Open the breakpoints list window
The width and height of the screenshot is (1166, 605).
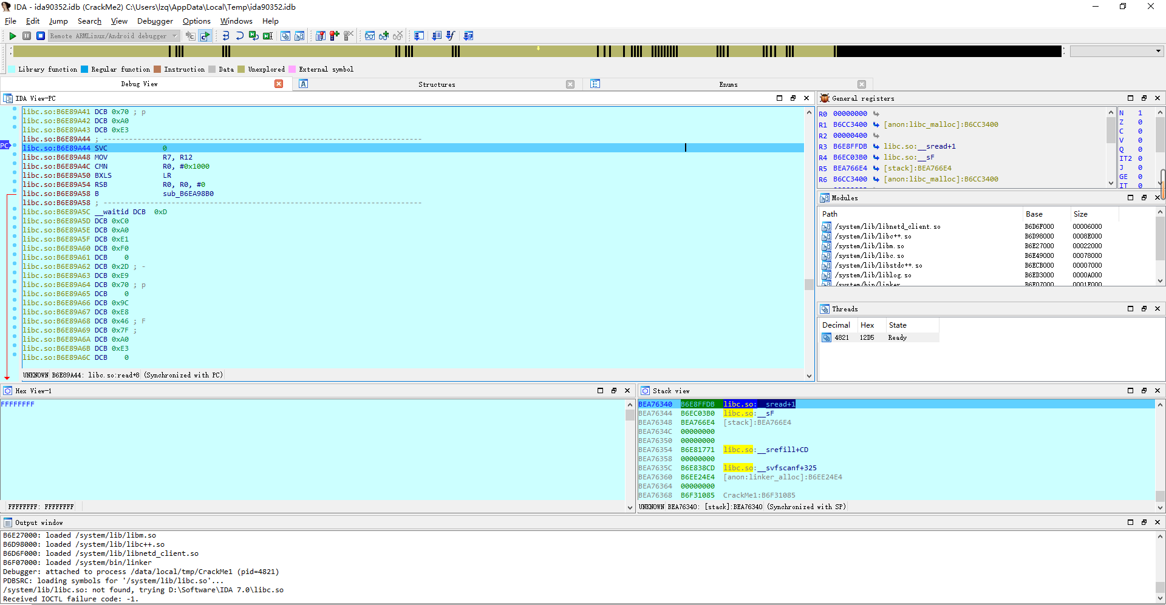click(x=320, y=36)
